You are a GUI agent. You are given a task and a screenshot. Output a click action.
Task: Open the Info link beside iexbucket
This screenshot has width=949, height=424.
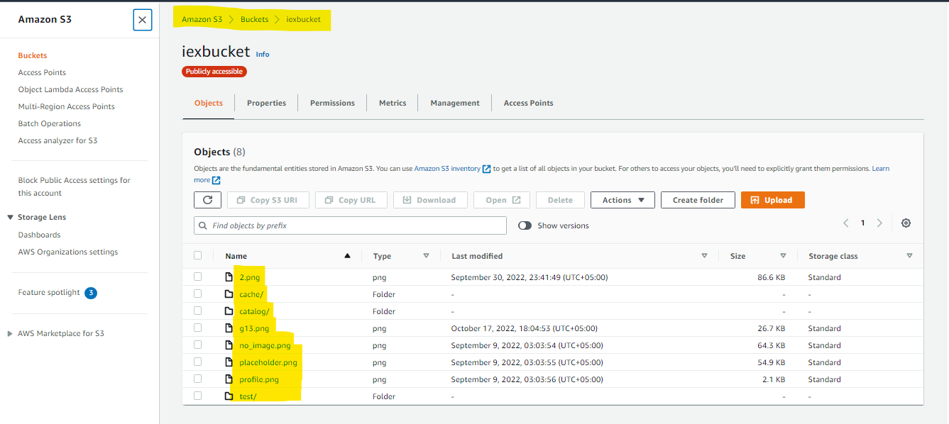[x=263, y=54]
